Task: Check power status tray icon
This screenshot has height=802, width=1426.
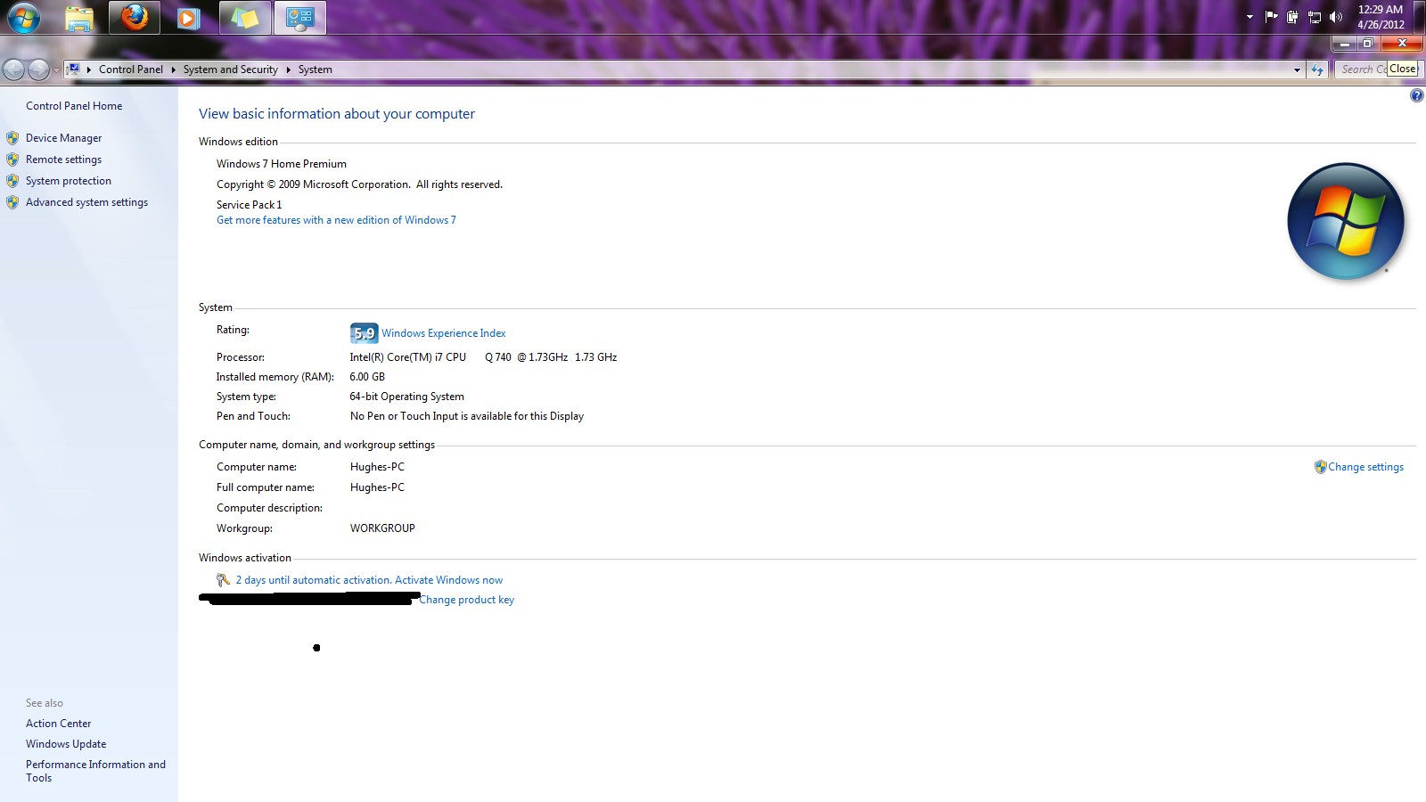Action: 1292,17
